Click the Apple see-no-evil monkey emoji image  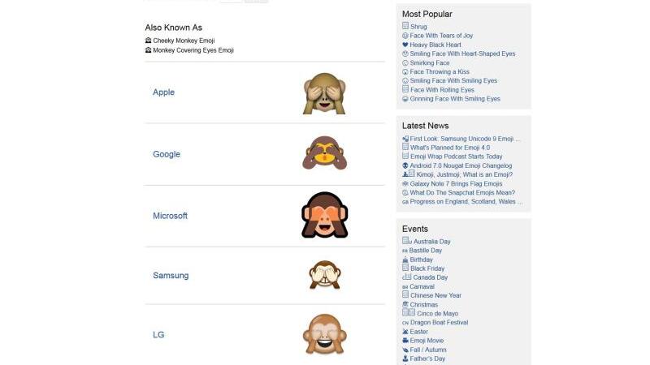coord(324,94)
